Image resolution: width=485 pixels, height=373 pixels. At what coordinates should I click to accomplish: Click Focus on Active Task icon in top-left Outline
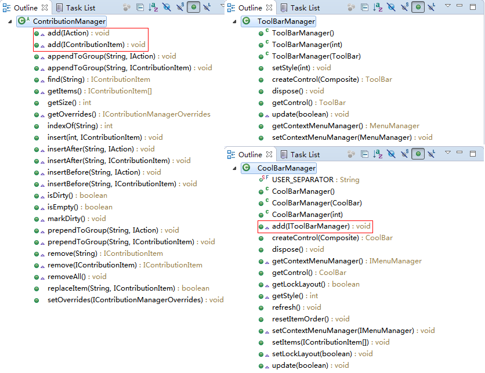coord(125,7)
